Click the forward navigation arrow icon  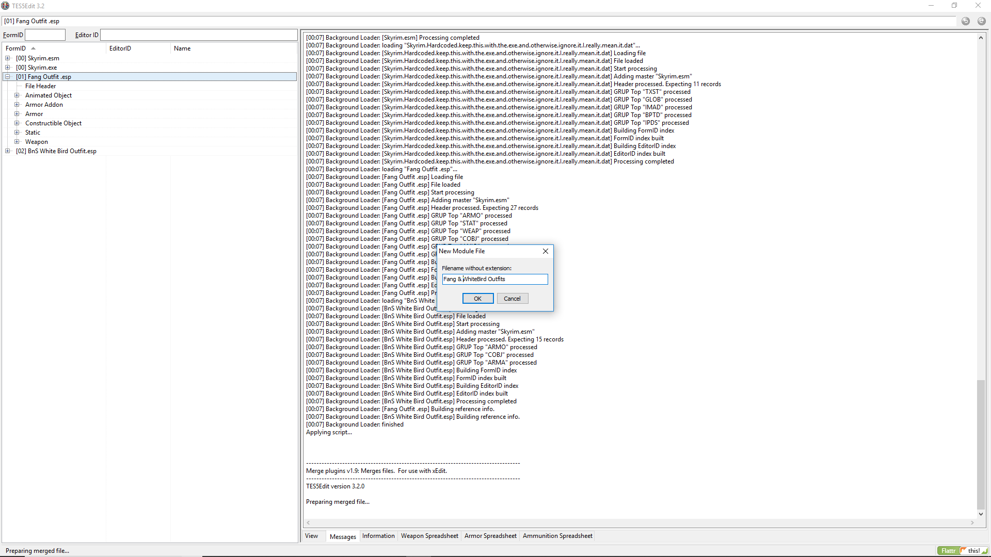pyautogui.click(x=981, y=21)
